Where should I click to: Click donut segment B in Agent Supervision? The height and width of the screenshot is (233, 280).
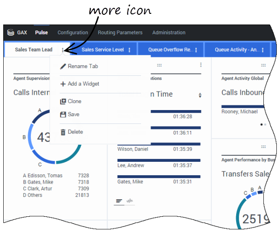(x=30, y=137)
